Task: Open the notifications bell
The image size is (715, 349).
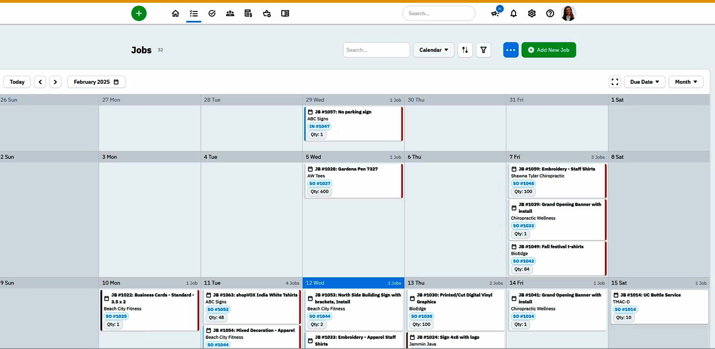Action: click(x=514, y=13)
